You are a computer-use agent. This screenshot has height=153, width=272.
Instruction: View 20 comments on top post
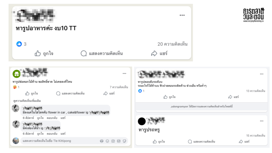pos(172,44)
